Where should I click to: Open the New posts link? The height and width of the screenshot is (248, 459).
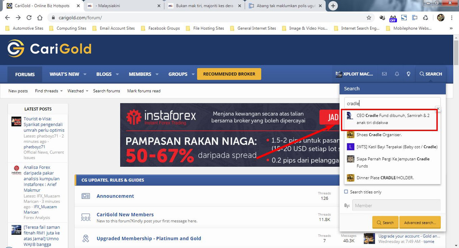tap(18, 91)
